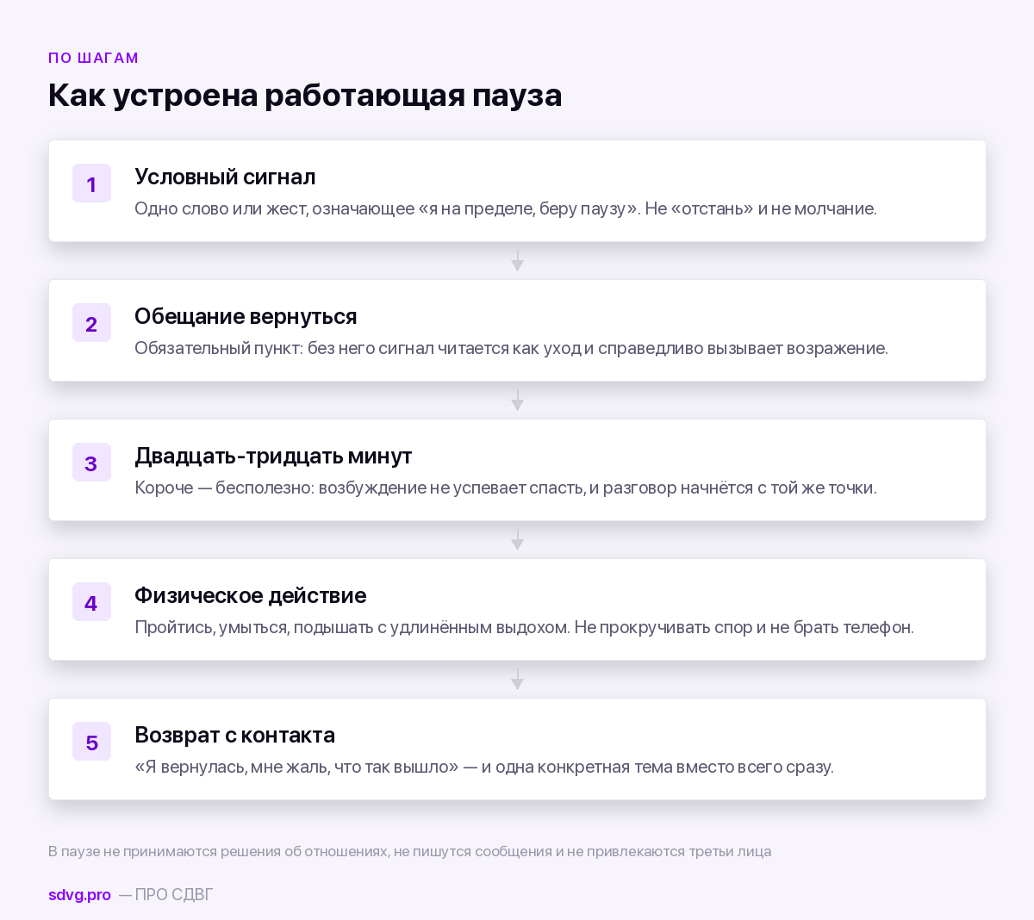Select the 'Физическое действие' card title
1034x920 pixels.
[251, 595]
